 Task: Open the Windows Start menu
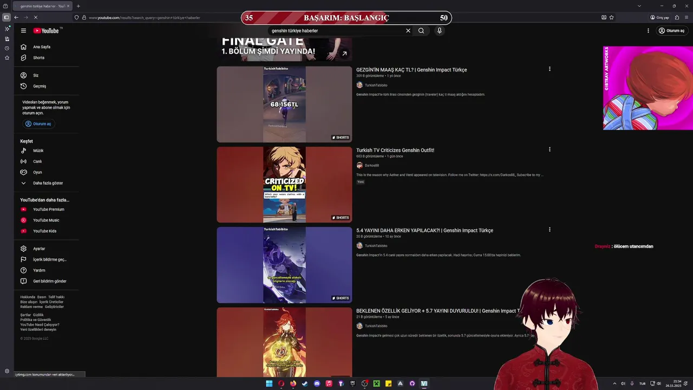269,383
